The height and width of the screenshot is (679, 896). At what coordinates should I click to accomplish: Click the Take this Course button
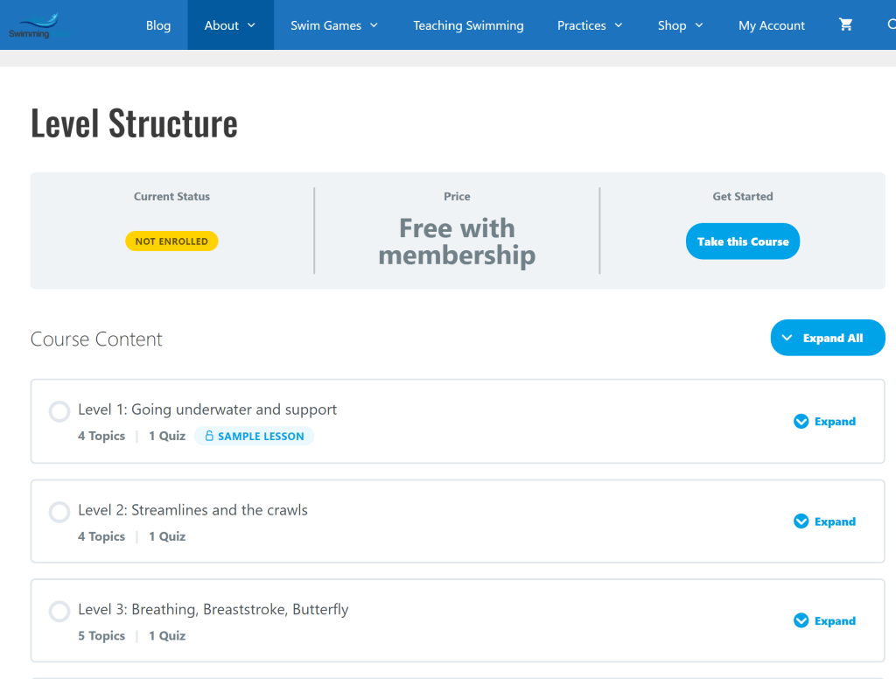[742, 241]
